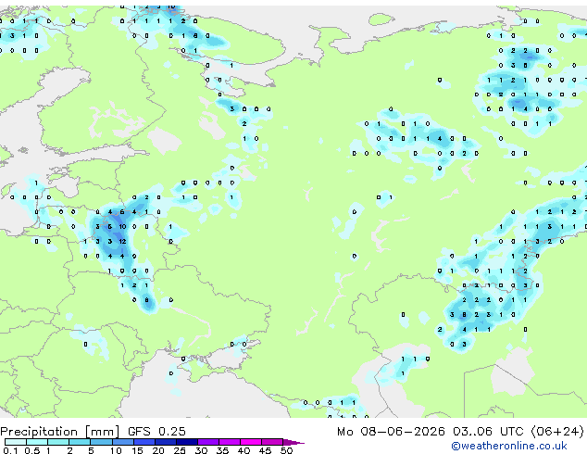Select the "GFS 0.25" model label

point(156,432)
